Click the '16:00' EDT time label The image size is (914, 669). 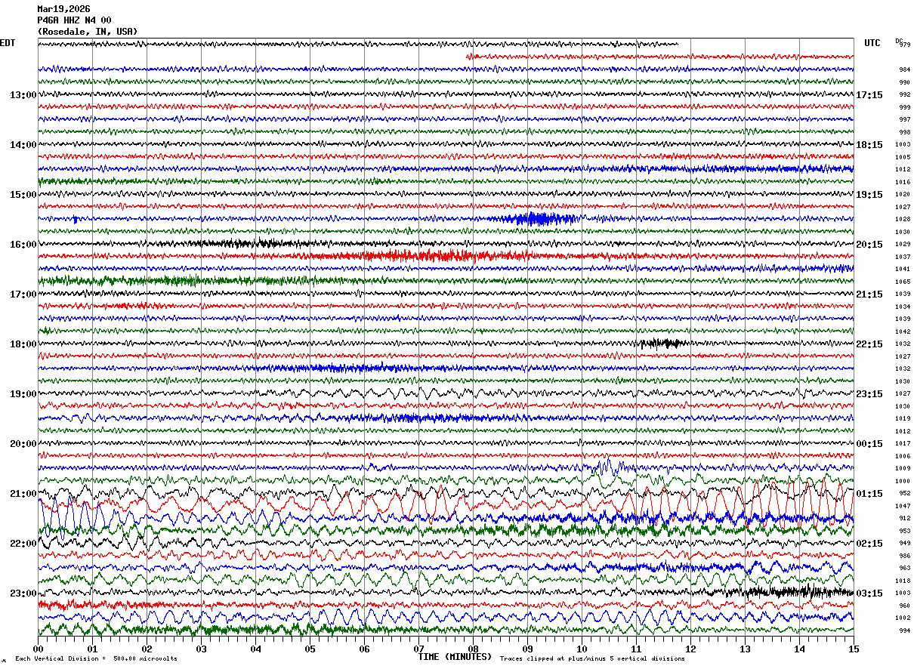(x=23, y=245)
